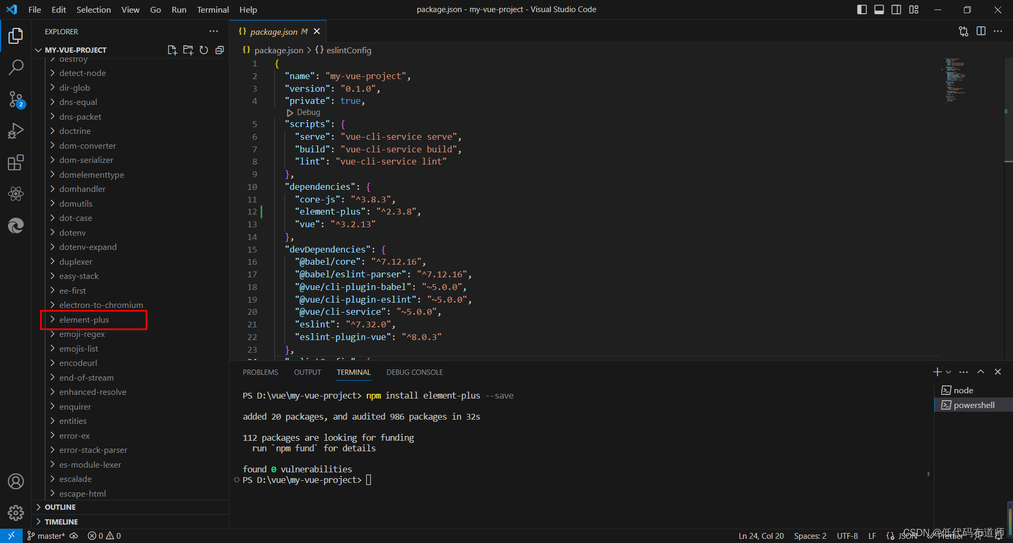Click master branch in status bar
Viewport: 1013px width, 543px height.
[x=46, y=536]
